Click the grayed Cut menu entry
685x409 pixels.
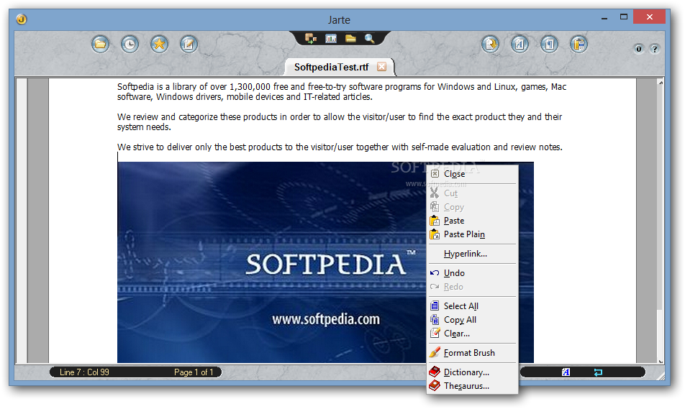(x=472, y=193)
